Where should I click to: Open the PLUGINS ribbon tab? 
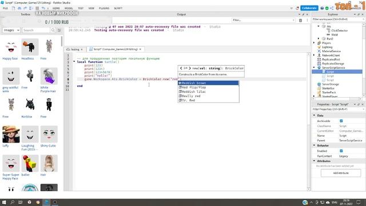tap(104, 8)
